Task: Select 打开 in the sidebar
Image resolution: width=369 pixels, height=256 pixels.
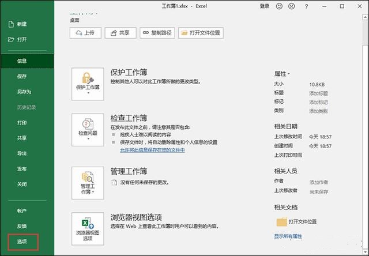Action: point(27,39)
